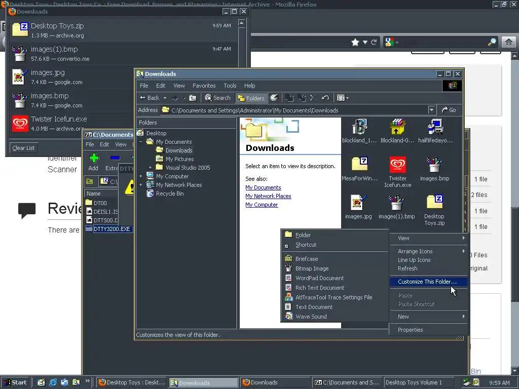Open the Explorer Help menu
Viewport: 519px width, 389px height.
tap(249, 86)
